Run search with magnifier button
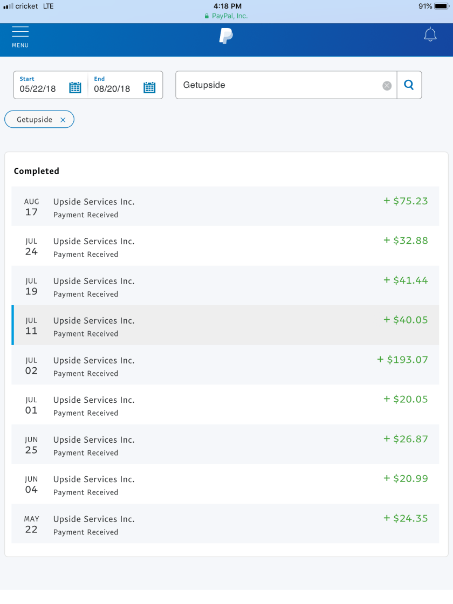This screenshot has height=604, width=453. point(409,85)
